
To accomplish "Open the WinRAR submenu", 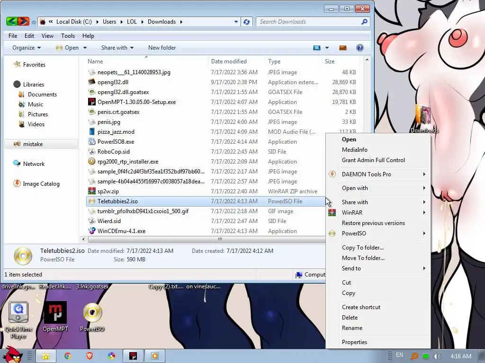I will pyautogui.click(x=378, y=212).
